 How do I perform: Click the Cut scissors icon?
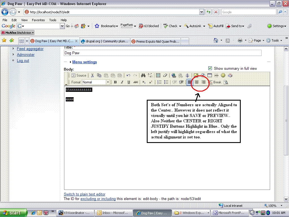pyautogui.click(x=92, y=75)
